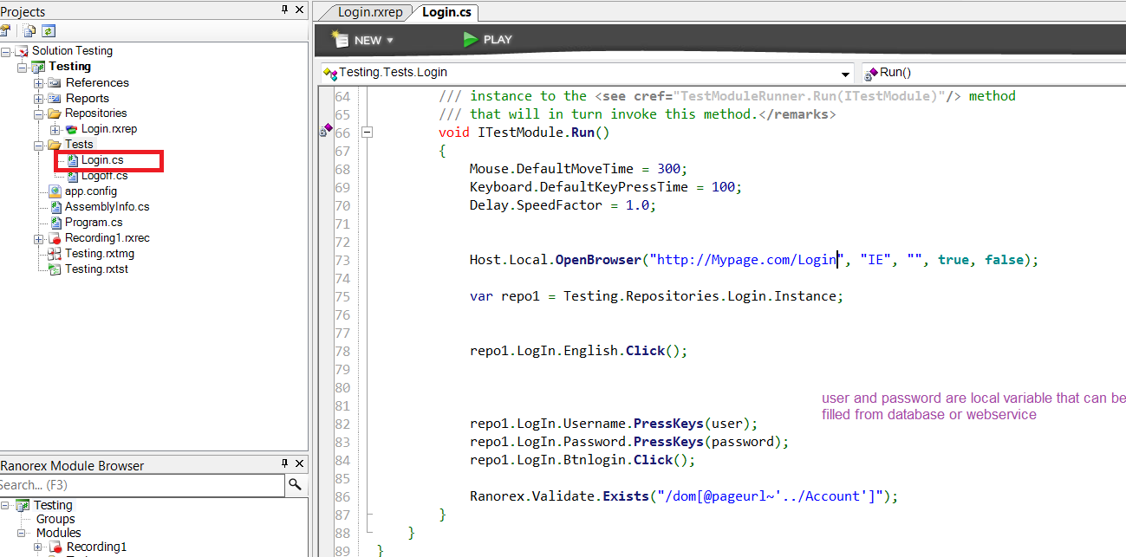Open the NEW dropdown menu

point(362,40)
